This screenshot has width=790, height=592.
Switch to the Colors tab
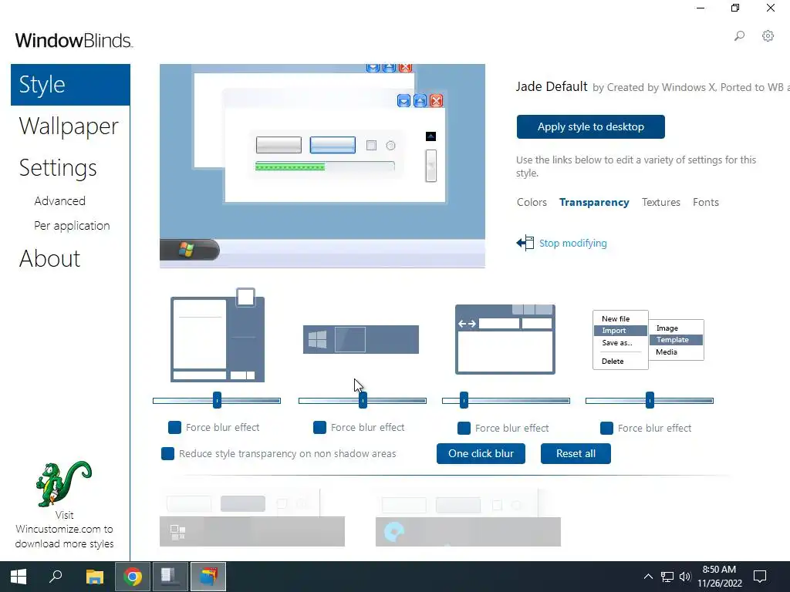(532, 203)
